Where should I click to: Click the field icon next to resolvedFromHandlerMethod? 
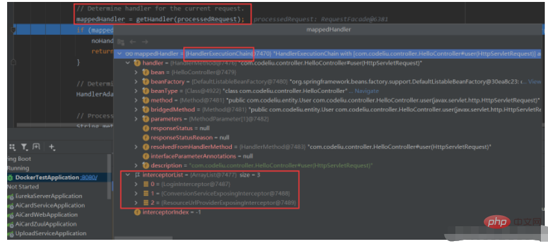146,147
